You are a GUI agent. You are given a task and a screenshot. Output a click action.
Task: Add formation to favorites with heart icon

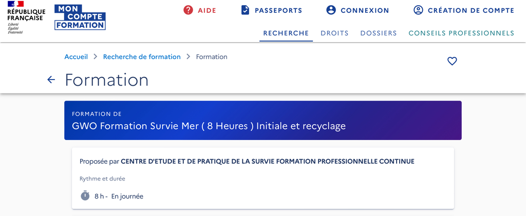tap(452, 61)
